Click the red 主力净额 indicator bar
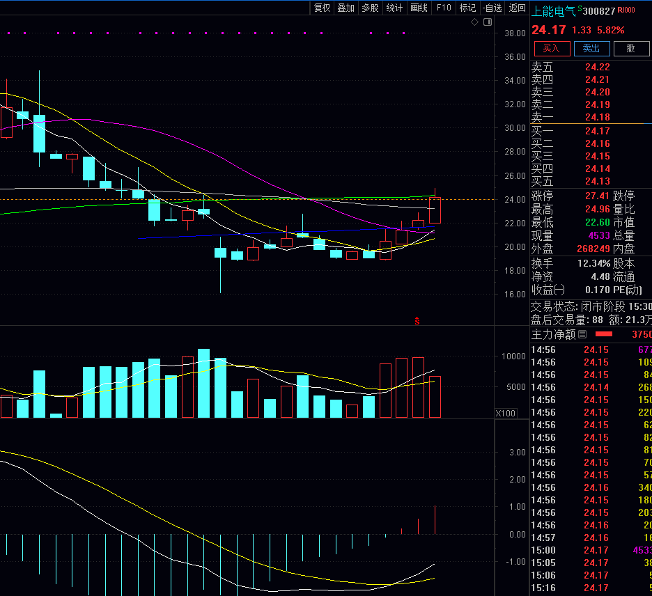This screenshot has height=596, width=652. [x=604, y=334]
